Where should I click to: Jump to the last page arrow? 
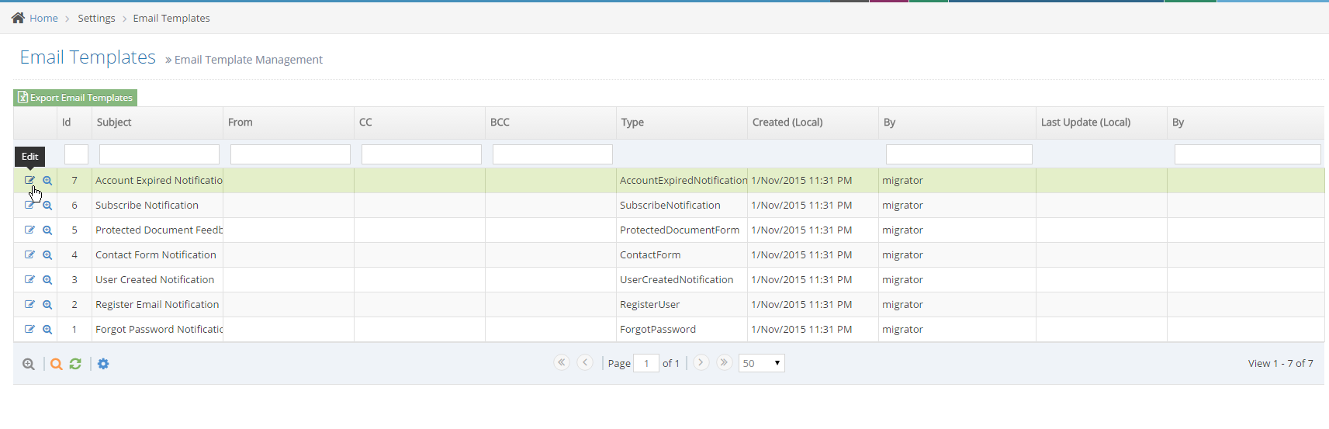(724, 362)
